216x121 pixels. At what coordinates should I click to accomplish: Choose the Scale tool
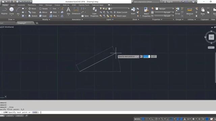tap(43, 16)
